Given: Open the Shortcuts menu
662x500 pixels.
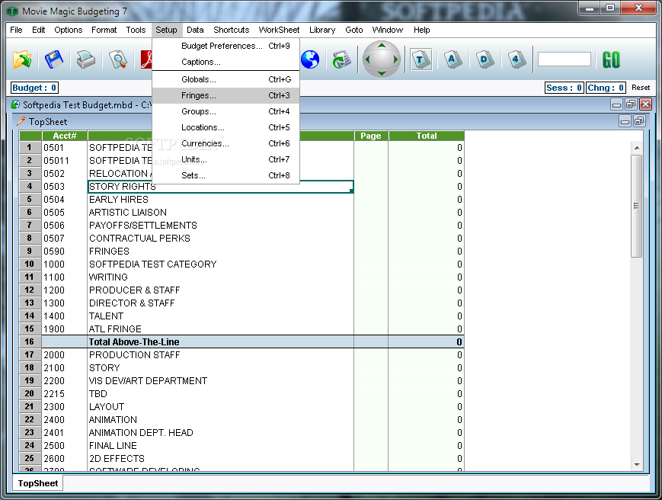Looking at the screenshot, I should (x=232, y=30).
